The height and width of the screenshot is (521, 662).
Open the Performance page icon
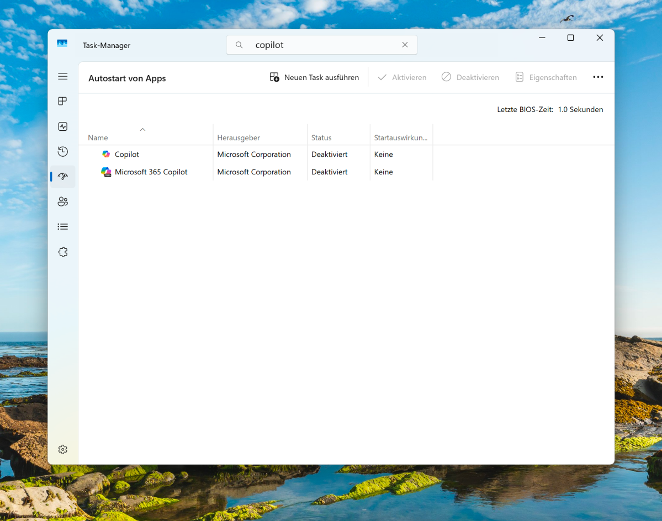coord(62,126)
